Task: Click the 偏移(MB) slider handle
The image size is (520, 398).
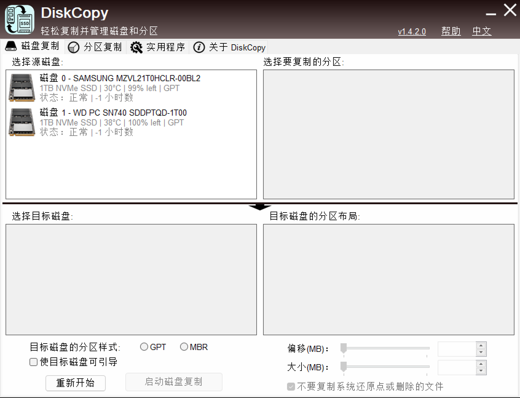Action: [344, 348]
